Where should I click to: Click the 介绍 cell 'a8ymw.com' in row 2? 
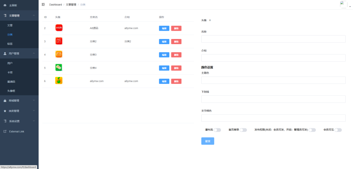coord(131,28)
